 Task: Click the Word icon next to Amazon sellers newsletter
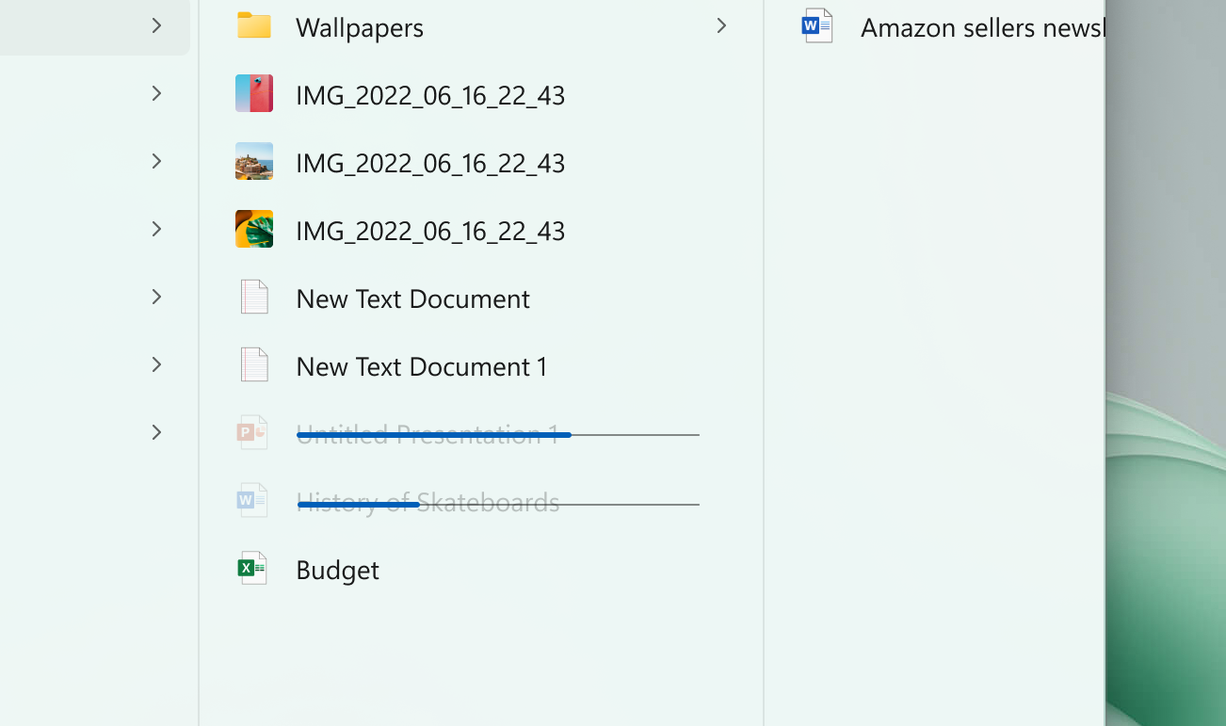click(x=816, y=25)
